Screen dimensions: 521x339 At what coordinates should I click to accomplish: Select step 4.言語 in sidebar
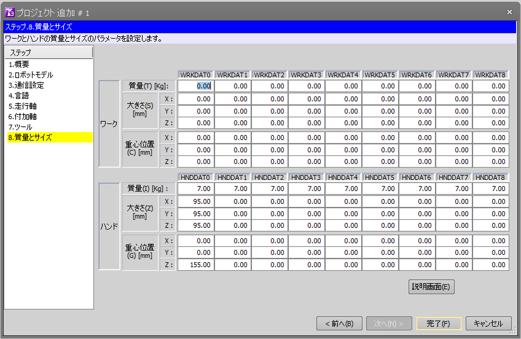(18, 96)
